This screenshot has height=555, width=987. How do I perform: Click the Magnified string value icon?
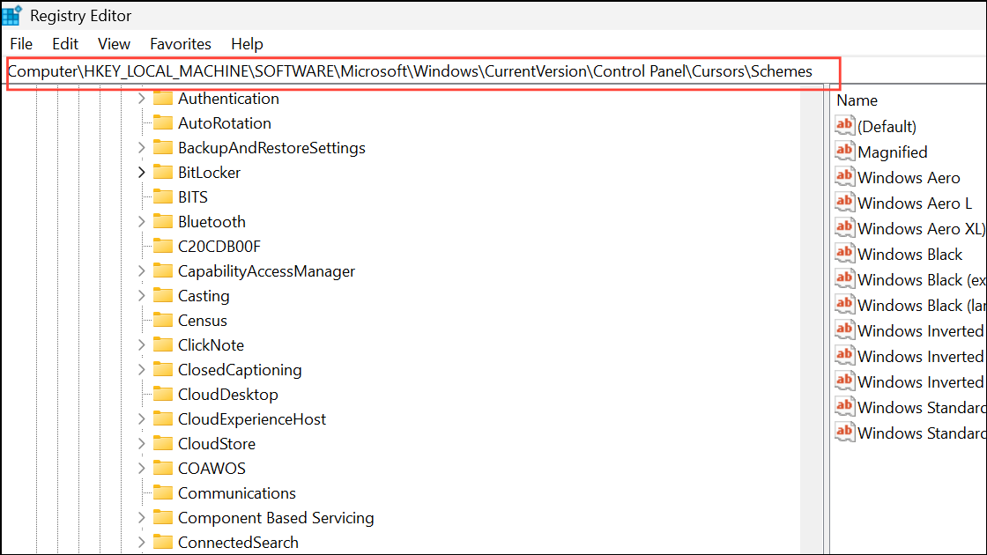tap(845, 151)
